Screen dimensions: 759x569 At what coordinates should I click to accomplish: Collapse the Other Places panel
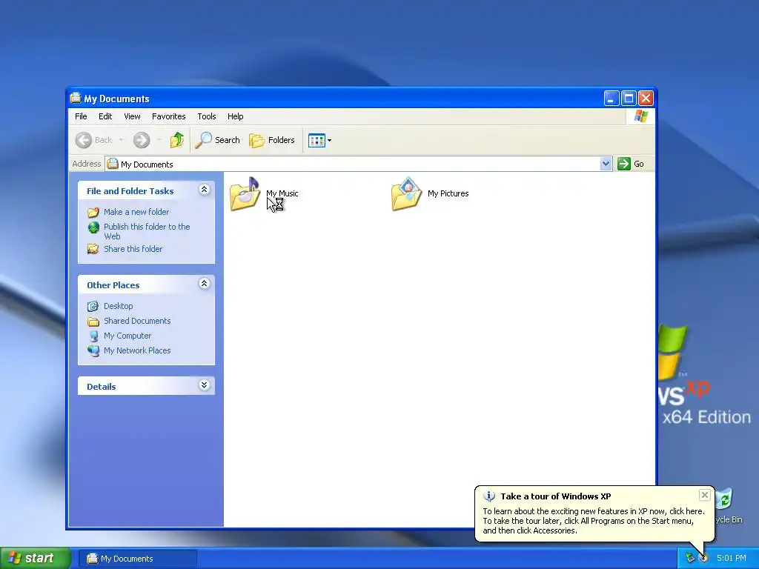coord(205,284)
